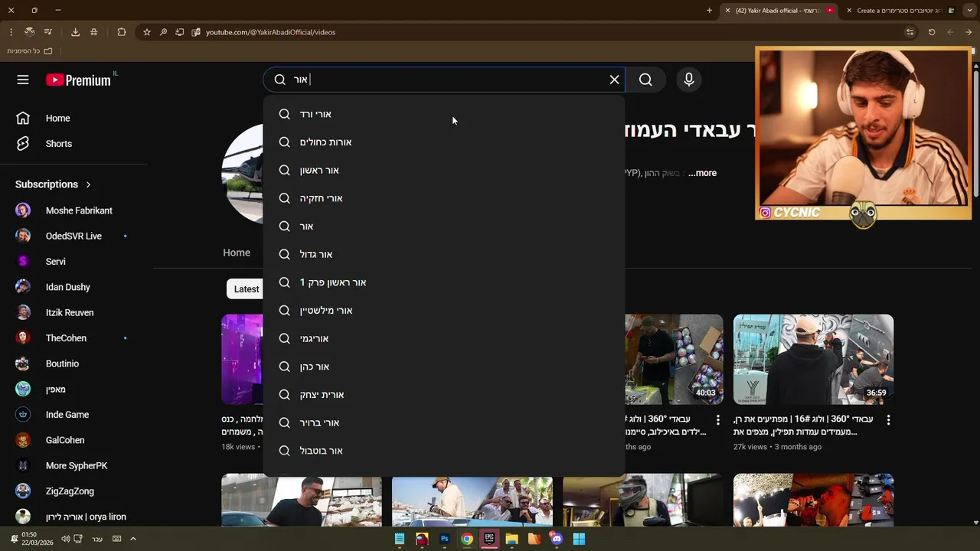Open options menu for the 40:03 video
This screenshot has width=980, height=551.
[x=717, y=420]
